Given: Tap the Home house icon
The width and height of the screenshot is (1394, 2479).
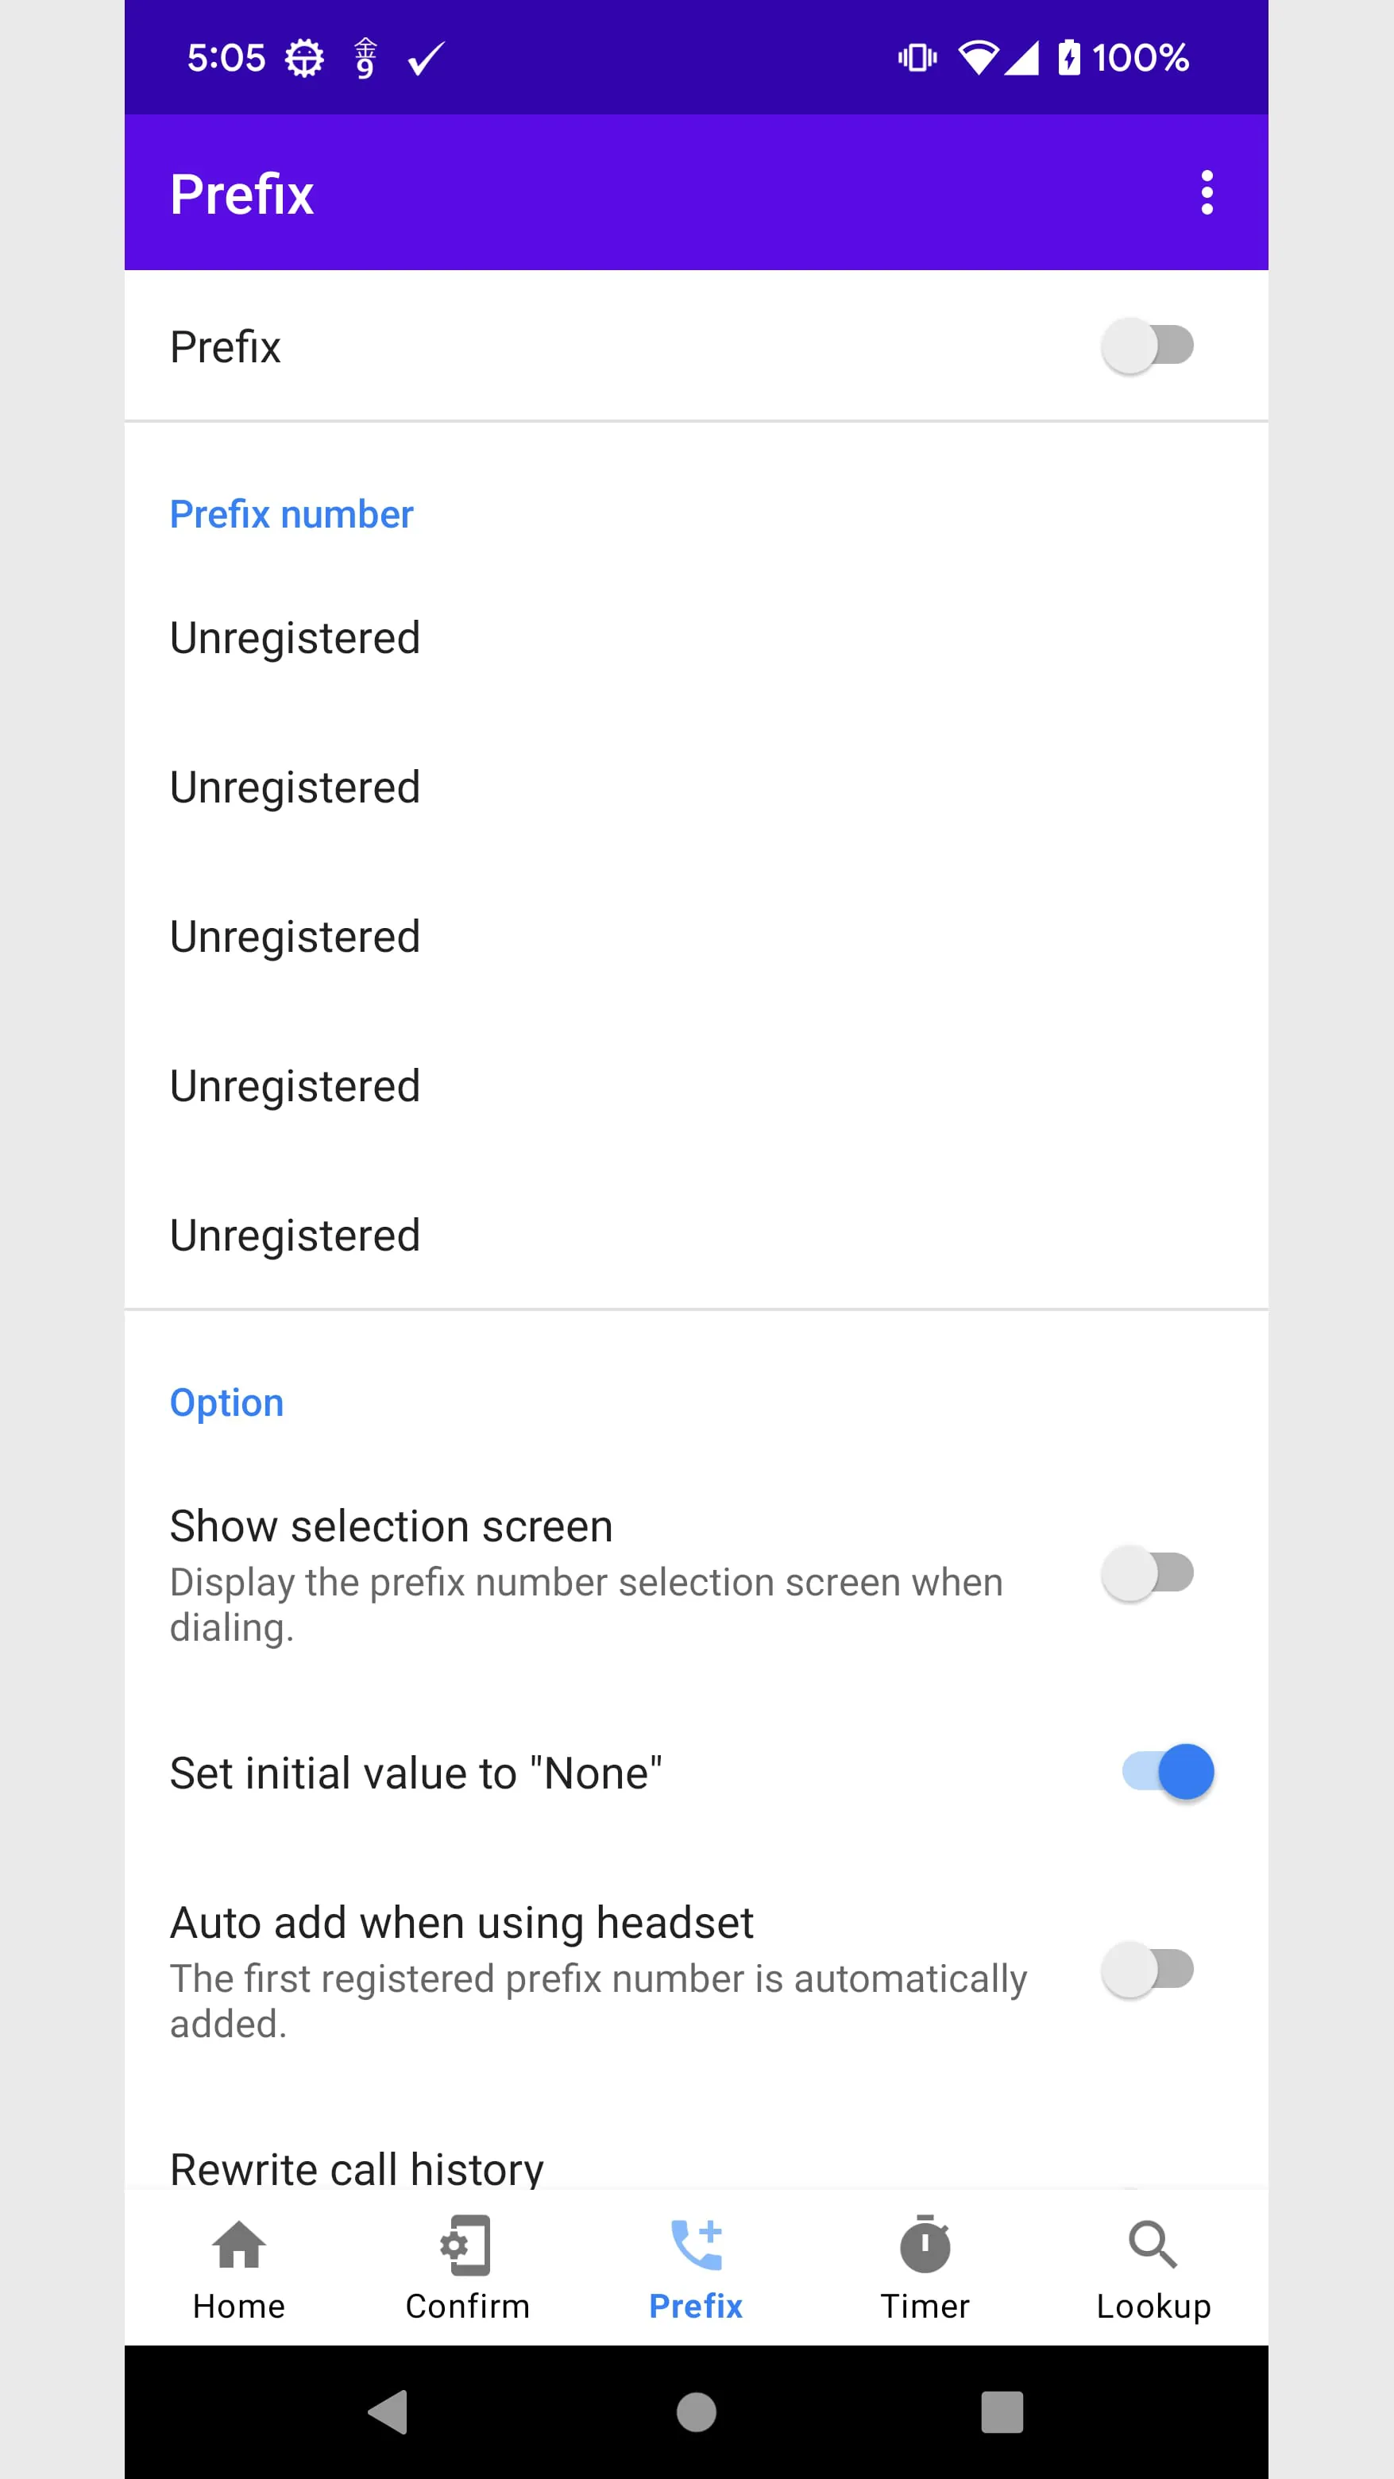Looking at the screenshot, I should click(238, 2244).
